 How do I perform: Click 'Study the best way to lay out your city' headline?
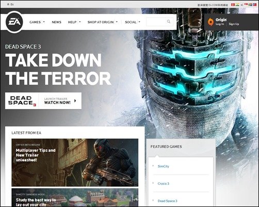(x=36, y=202)
